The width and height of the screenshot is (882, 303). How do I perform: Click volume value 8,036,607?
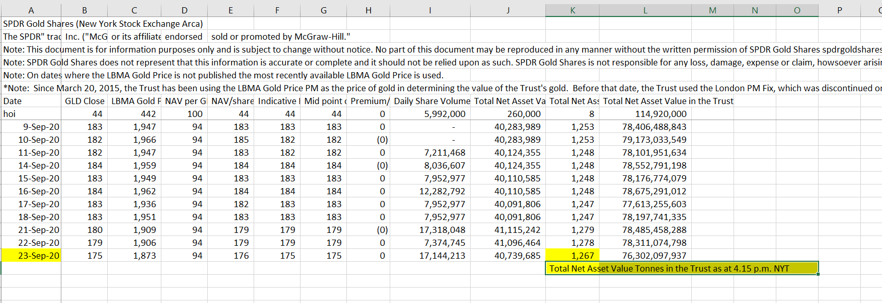pyautogui.click(x=430, y=165)
